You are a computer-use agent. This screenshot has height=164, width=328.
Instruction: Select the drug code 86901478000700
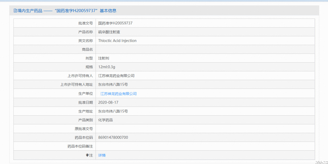pyautogui.click(x=113, y=137)
